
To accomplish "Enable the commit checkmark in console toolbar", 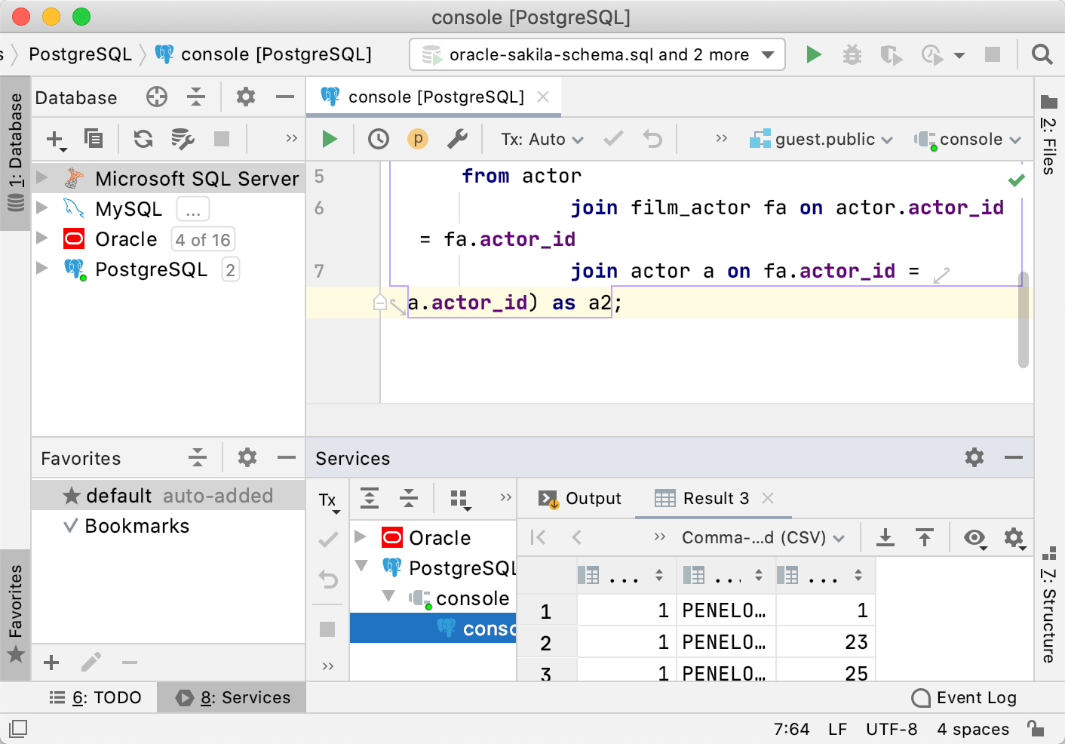I will 612,139.
